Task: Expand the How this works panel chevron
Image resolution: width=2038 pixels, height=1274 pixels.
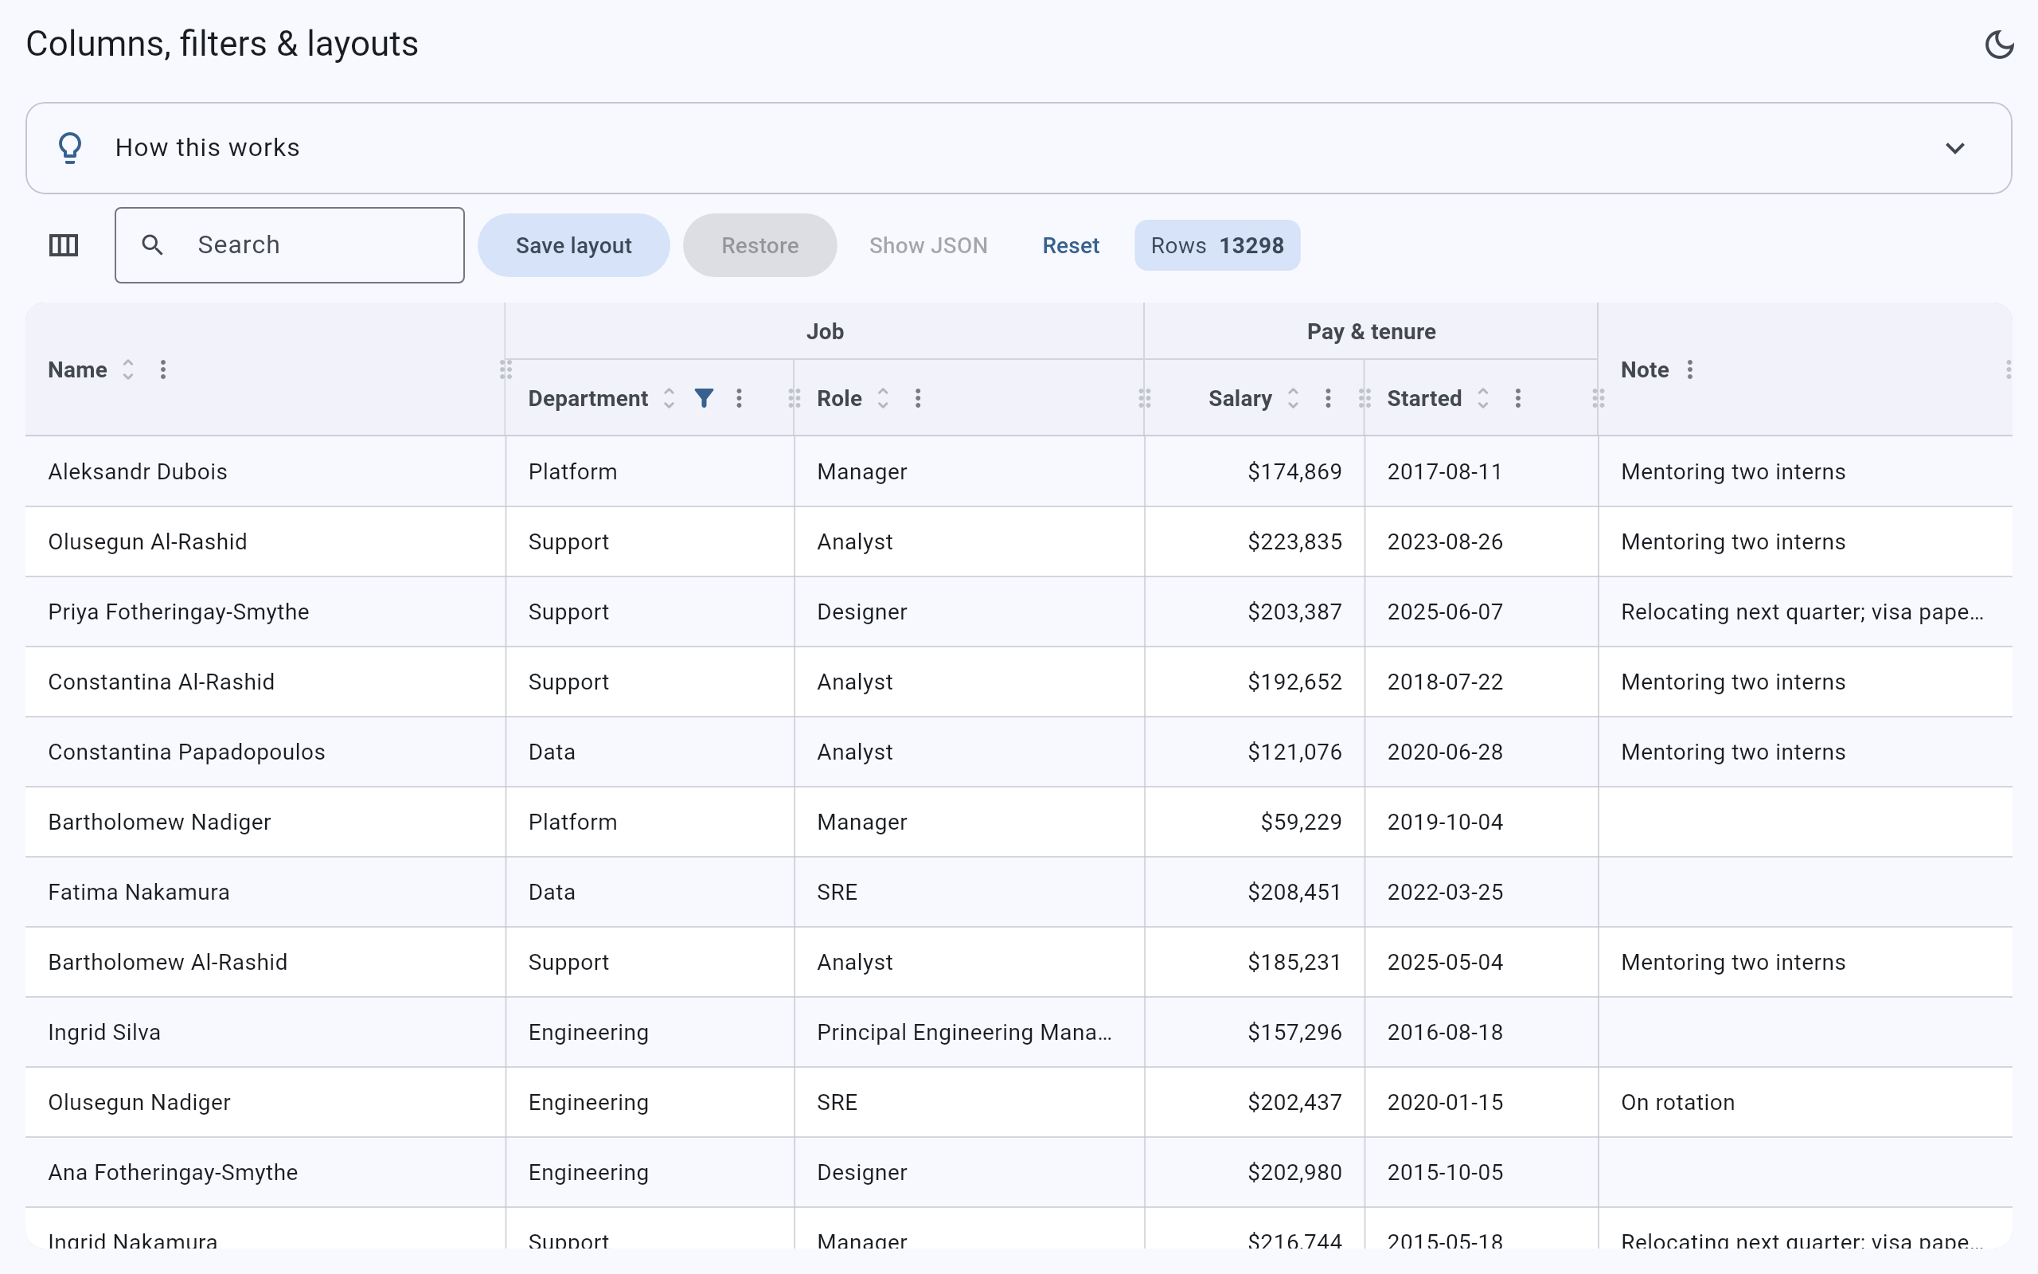Action: point(1954,148)
